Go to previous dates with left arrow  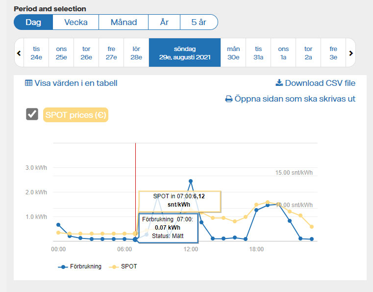pos(19,53)
